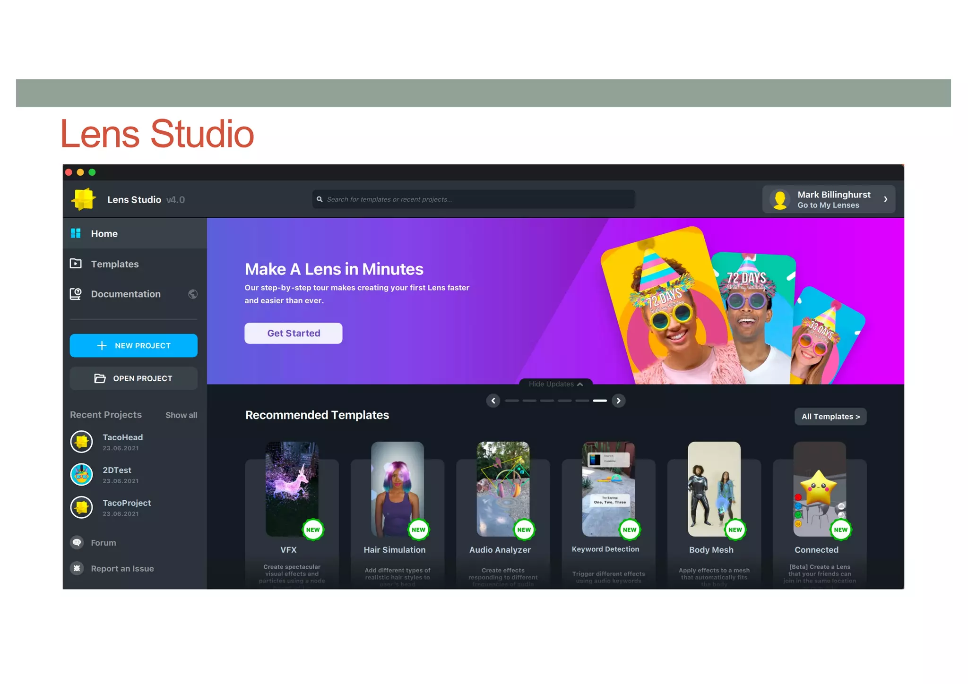Open All Templates button
Image resolution: width=968 pixels, height=684 pixels.
click(830, 416)
